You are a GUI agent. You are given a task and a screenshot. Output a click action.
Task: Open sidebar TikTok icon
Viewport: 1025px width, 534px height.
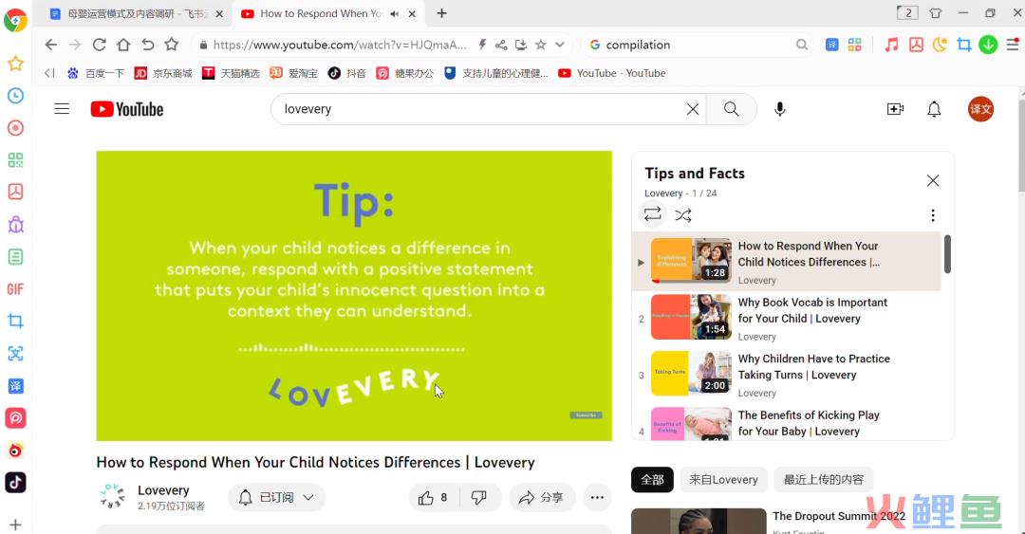(16, 483)
